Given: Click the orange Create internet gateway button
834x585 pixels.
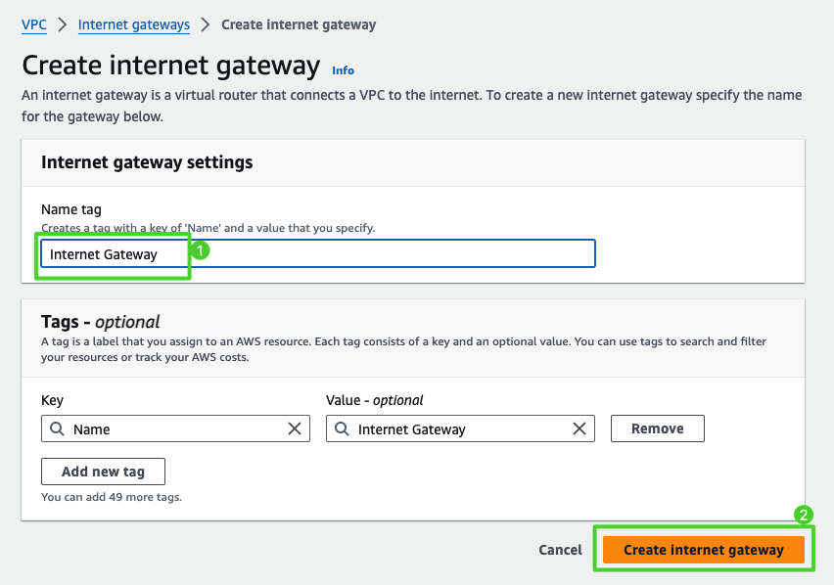Looking at the screenshot, I should (703, 550).
